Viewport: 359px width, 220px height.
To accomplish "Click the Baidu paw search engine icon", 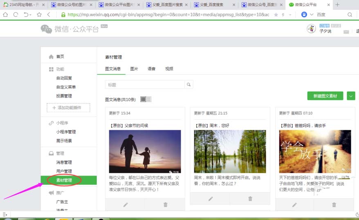I will pyautogui.click(x=304, y=15).
